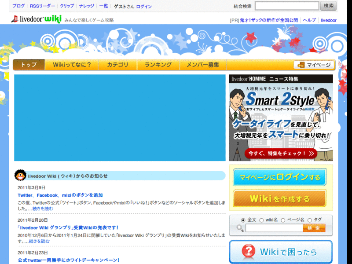Click the Wikiを作成する button
This screenshot has width=352, height=264.
tap(279, 198)
